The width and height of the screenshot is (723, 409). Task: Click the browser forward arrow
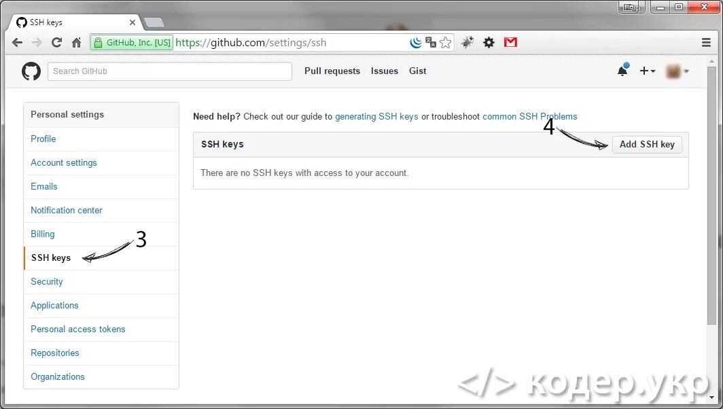pyautogui.click(x=37, y=43)
